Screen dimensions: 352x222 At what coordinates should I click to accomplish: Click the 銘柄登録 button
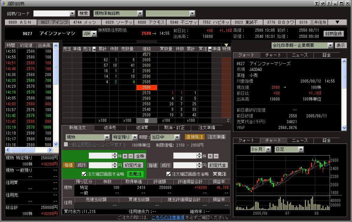point(333,34)
